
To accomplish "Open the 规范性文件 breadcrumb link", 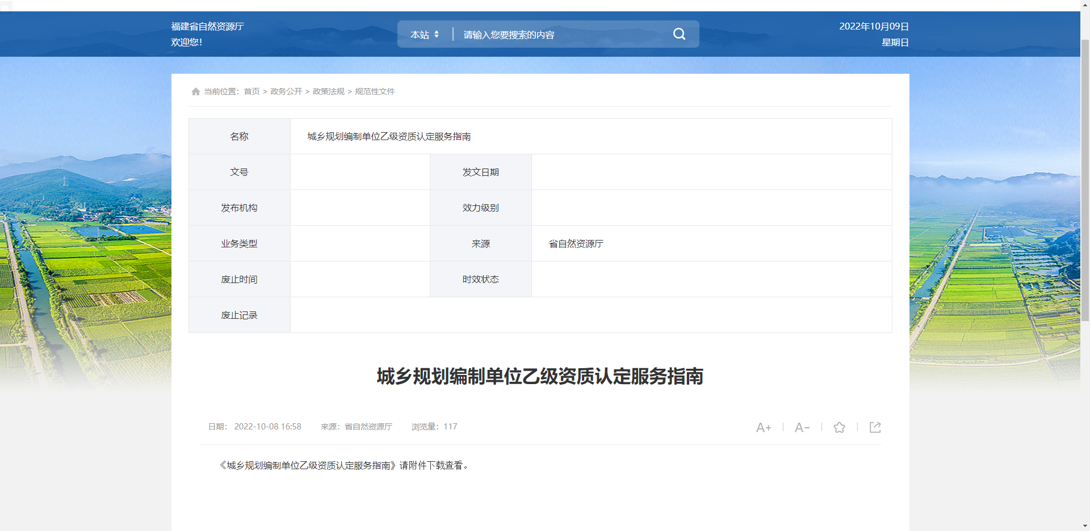I will [375, 91].
